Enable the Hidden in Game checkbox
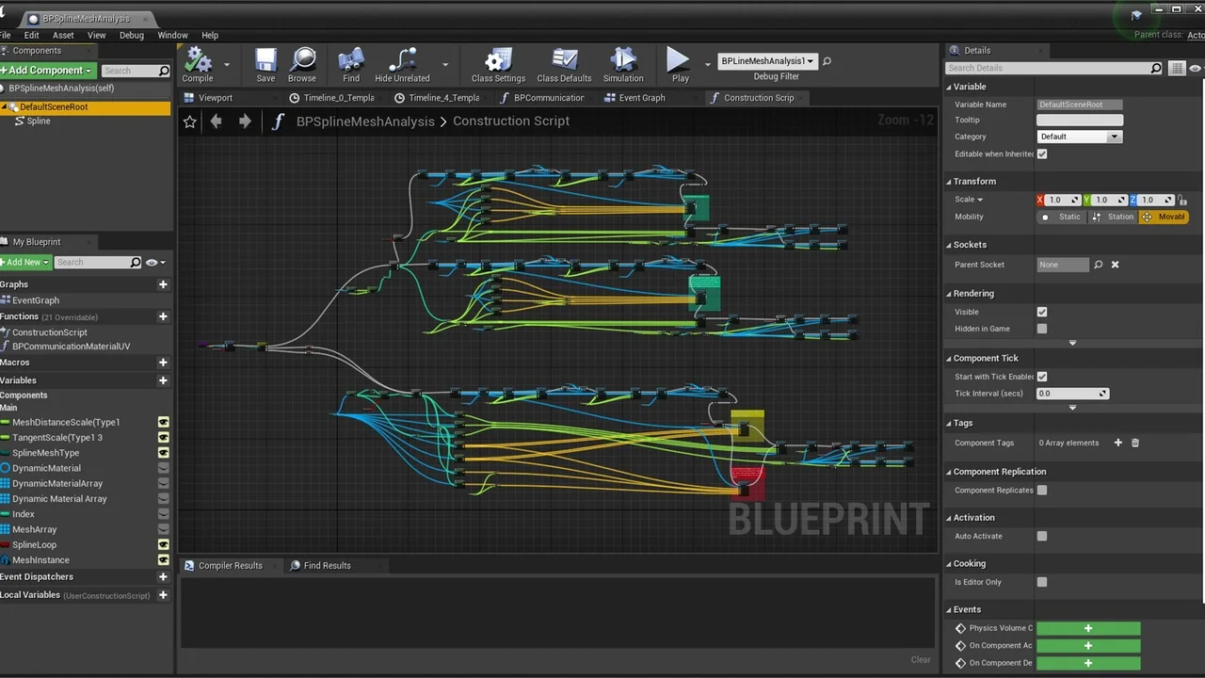This screenshot has height=678, width=1205. pyautogui.click(x=1041, y=328)
